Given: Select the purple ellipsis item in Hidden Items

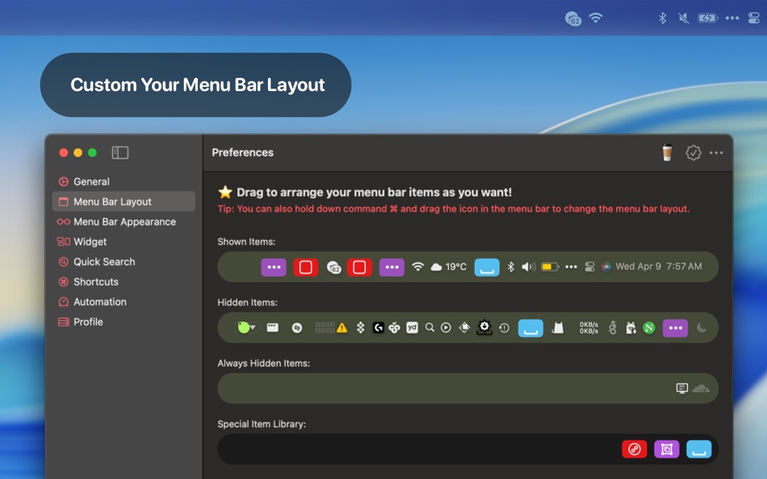Looking at the screenshot, I should tap(676, 328).
